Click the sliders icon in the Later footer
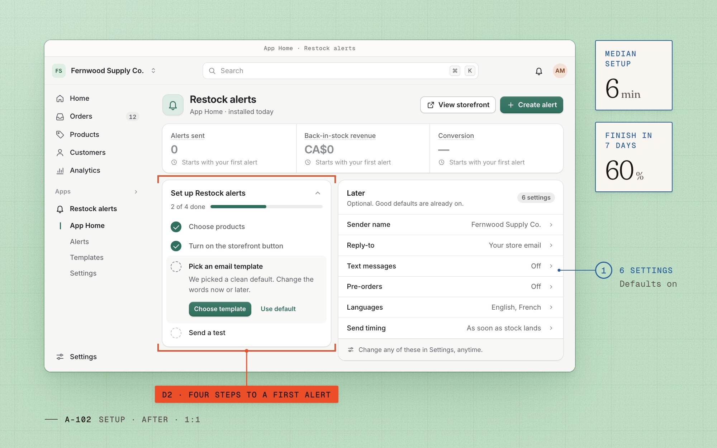Viewport: 717px width, 448px height. click(x=351, y=349)
